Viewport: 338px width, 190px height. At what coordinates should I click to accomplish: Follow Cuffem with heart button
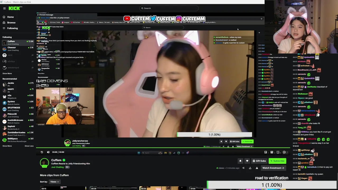247,161
